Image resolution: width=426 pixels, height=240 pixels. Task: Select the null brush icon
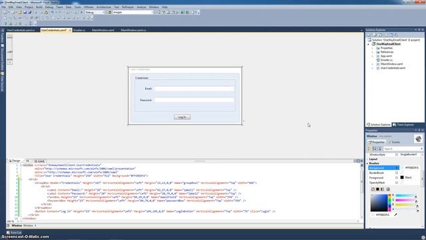coord(373,189)
